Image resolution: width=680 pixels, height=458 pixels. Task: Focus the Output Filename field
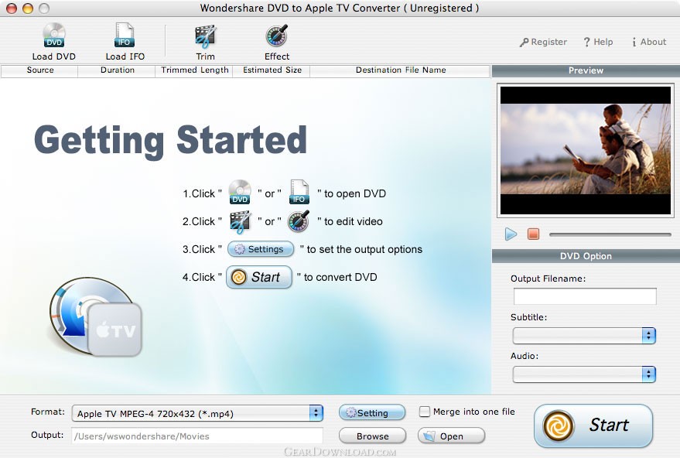tap(585, 296)
